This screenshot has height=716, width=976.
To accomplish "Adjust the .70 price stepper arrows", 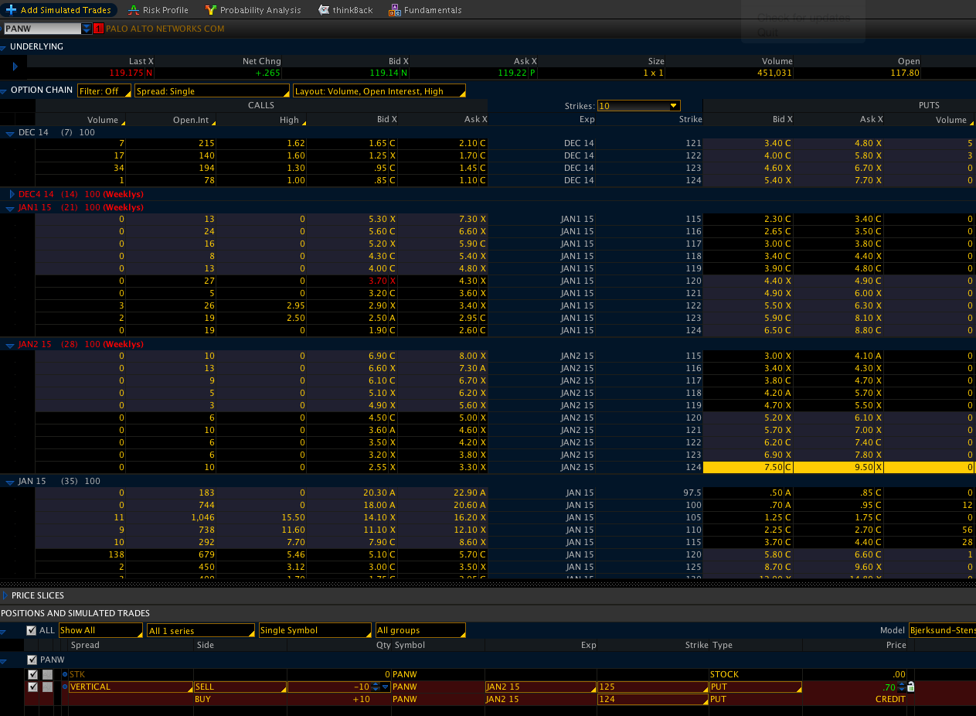I will [901, 687].
